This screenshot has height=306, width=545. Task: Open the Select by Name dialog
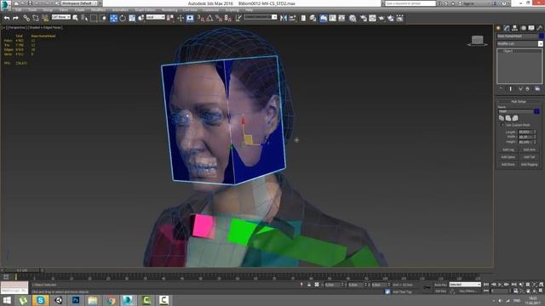click(x=84, y=18)
